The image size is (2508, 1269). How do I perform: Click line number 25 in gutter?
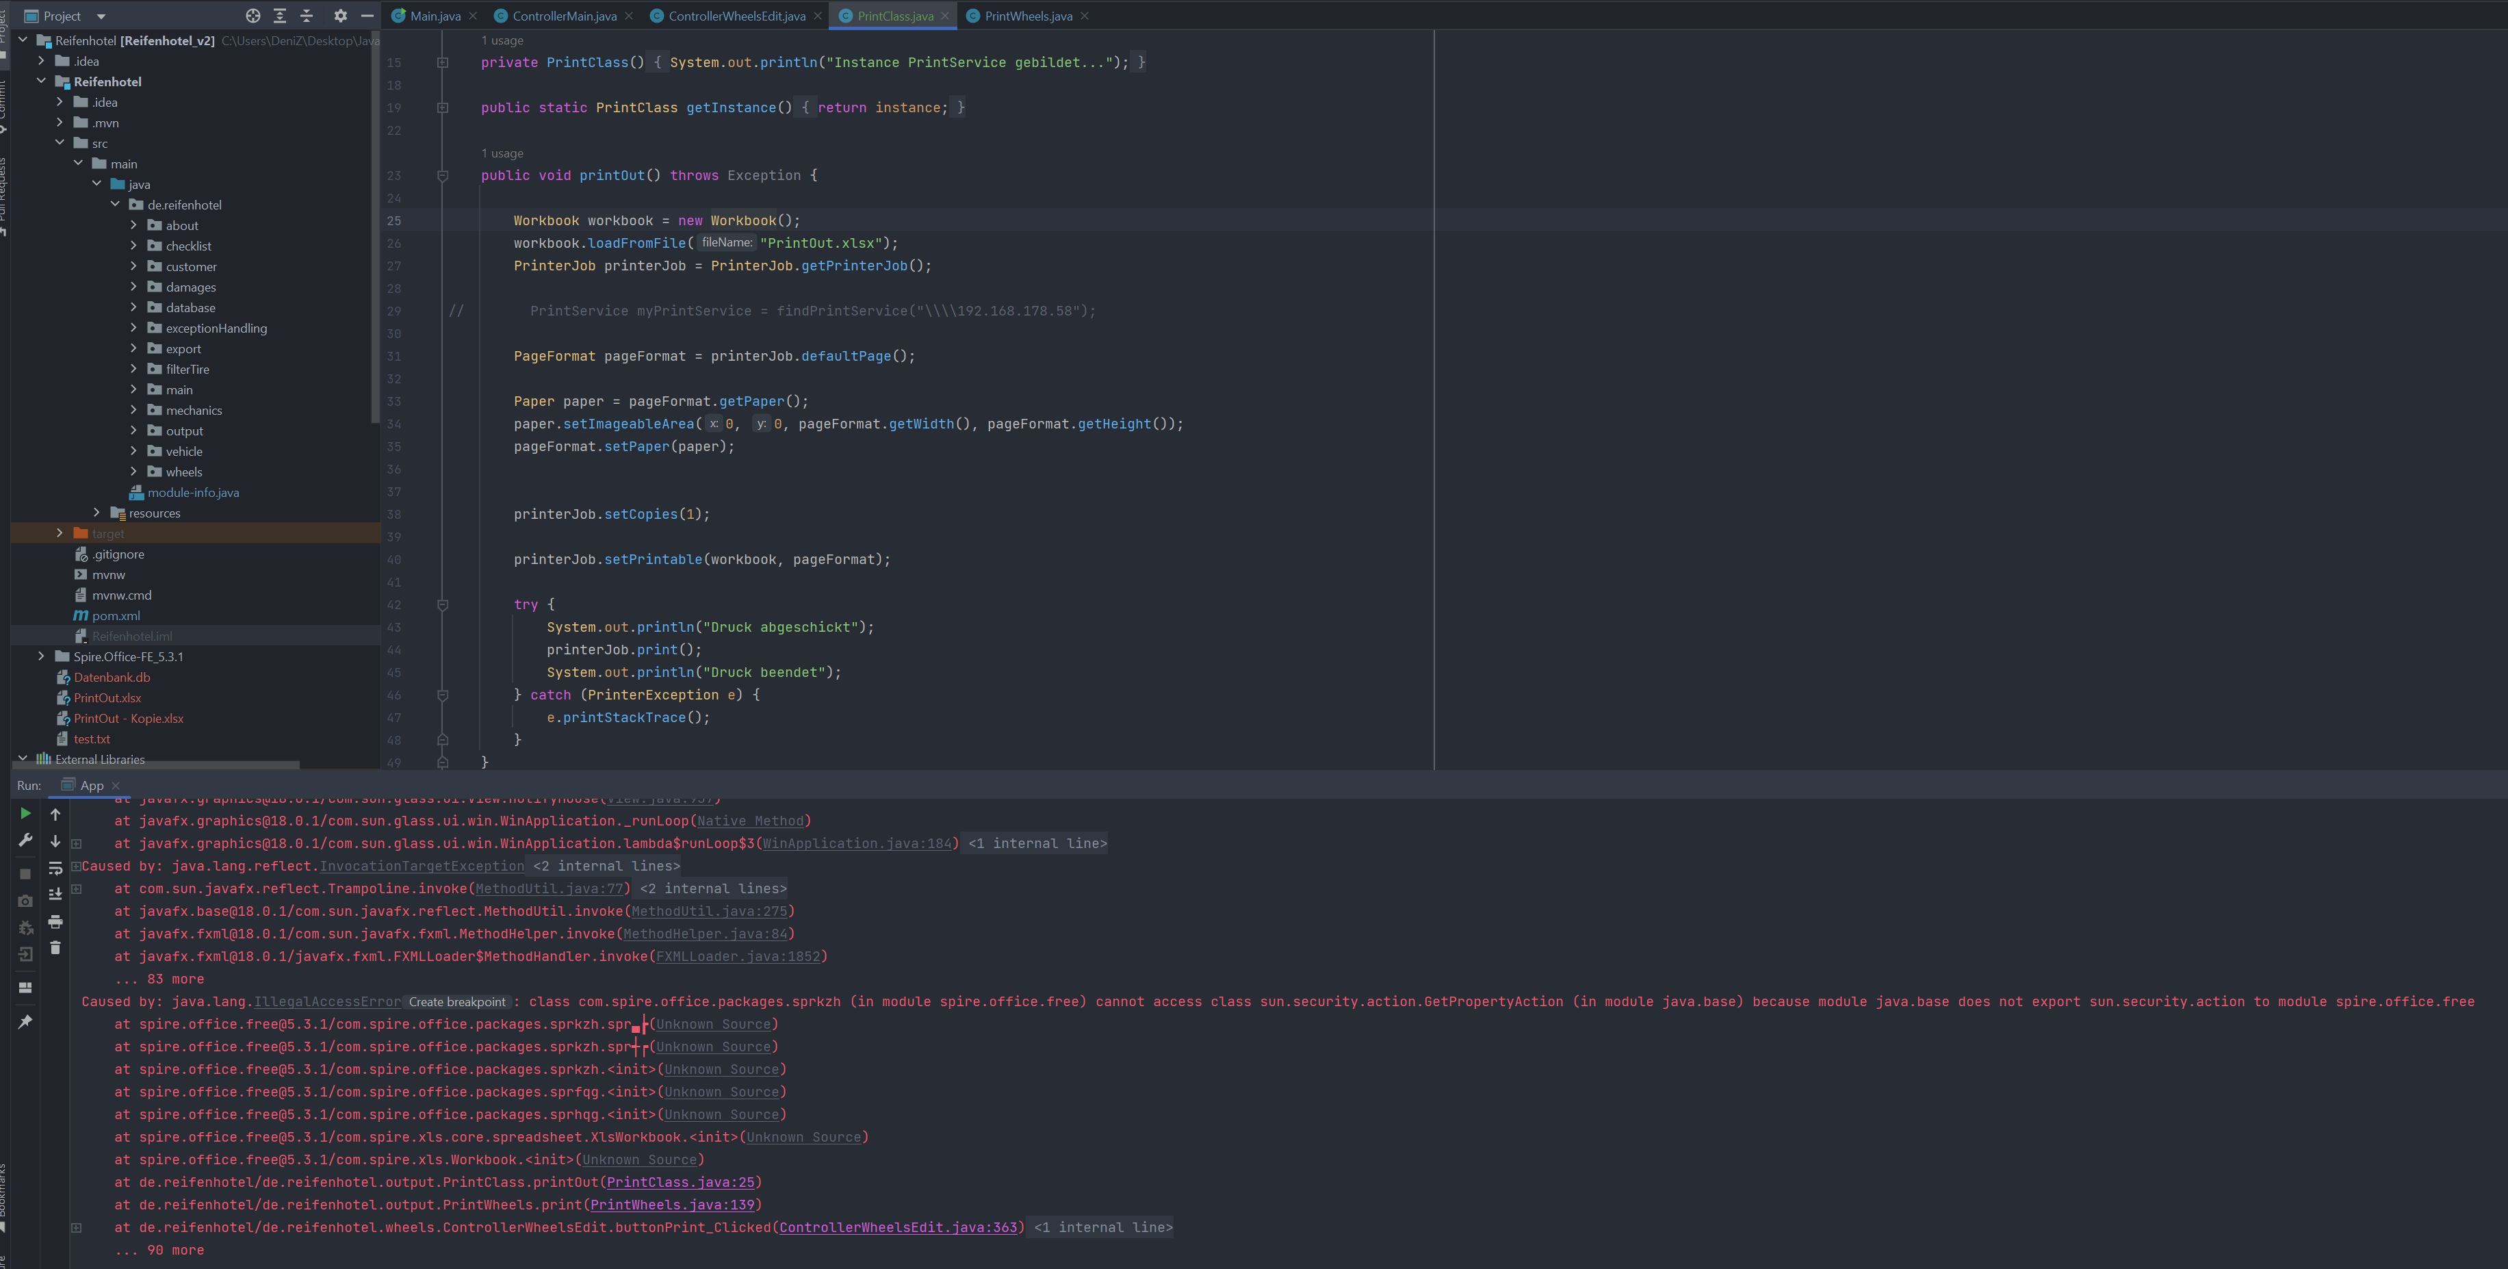394,221
